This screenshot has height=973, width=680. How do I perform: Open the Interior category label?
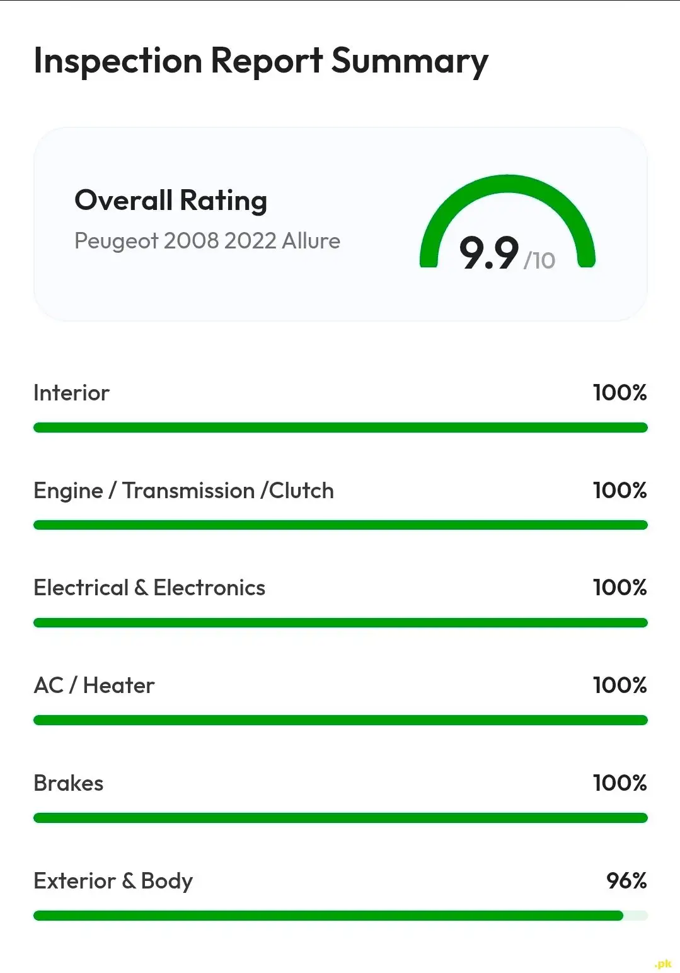[71, 393]
